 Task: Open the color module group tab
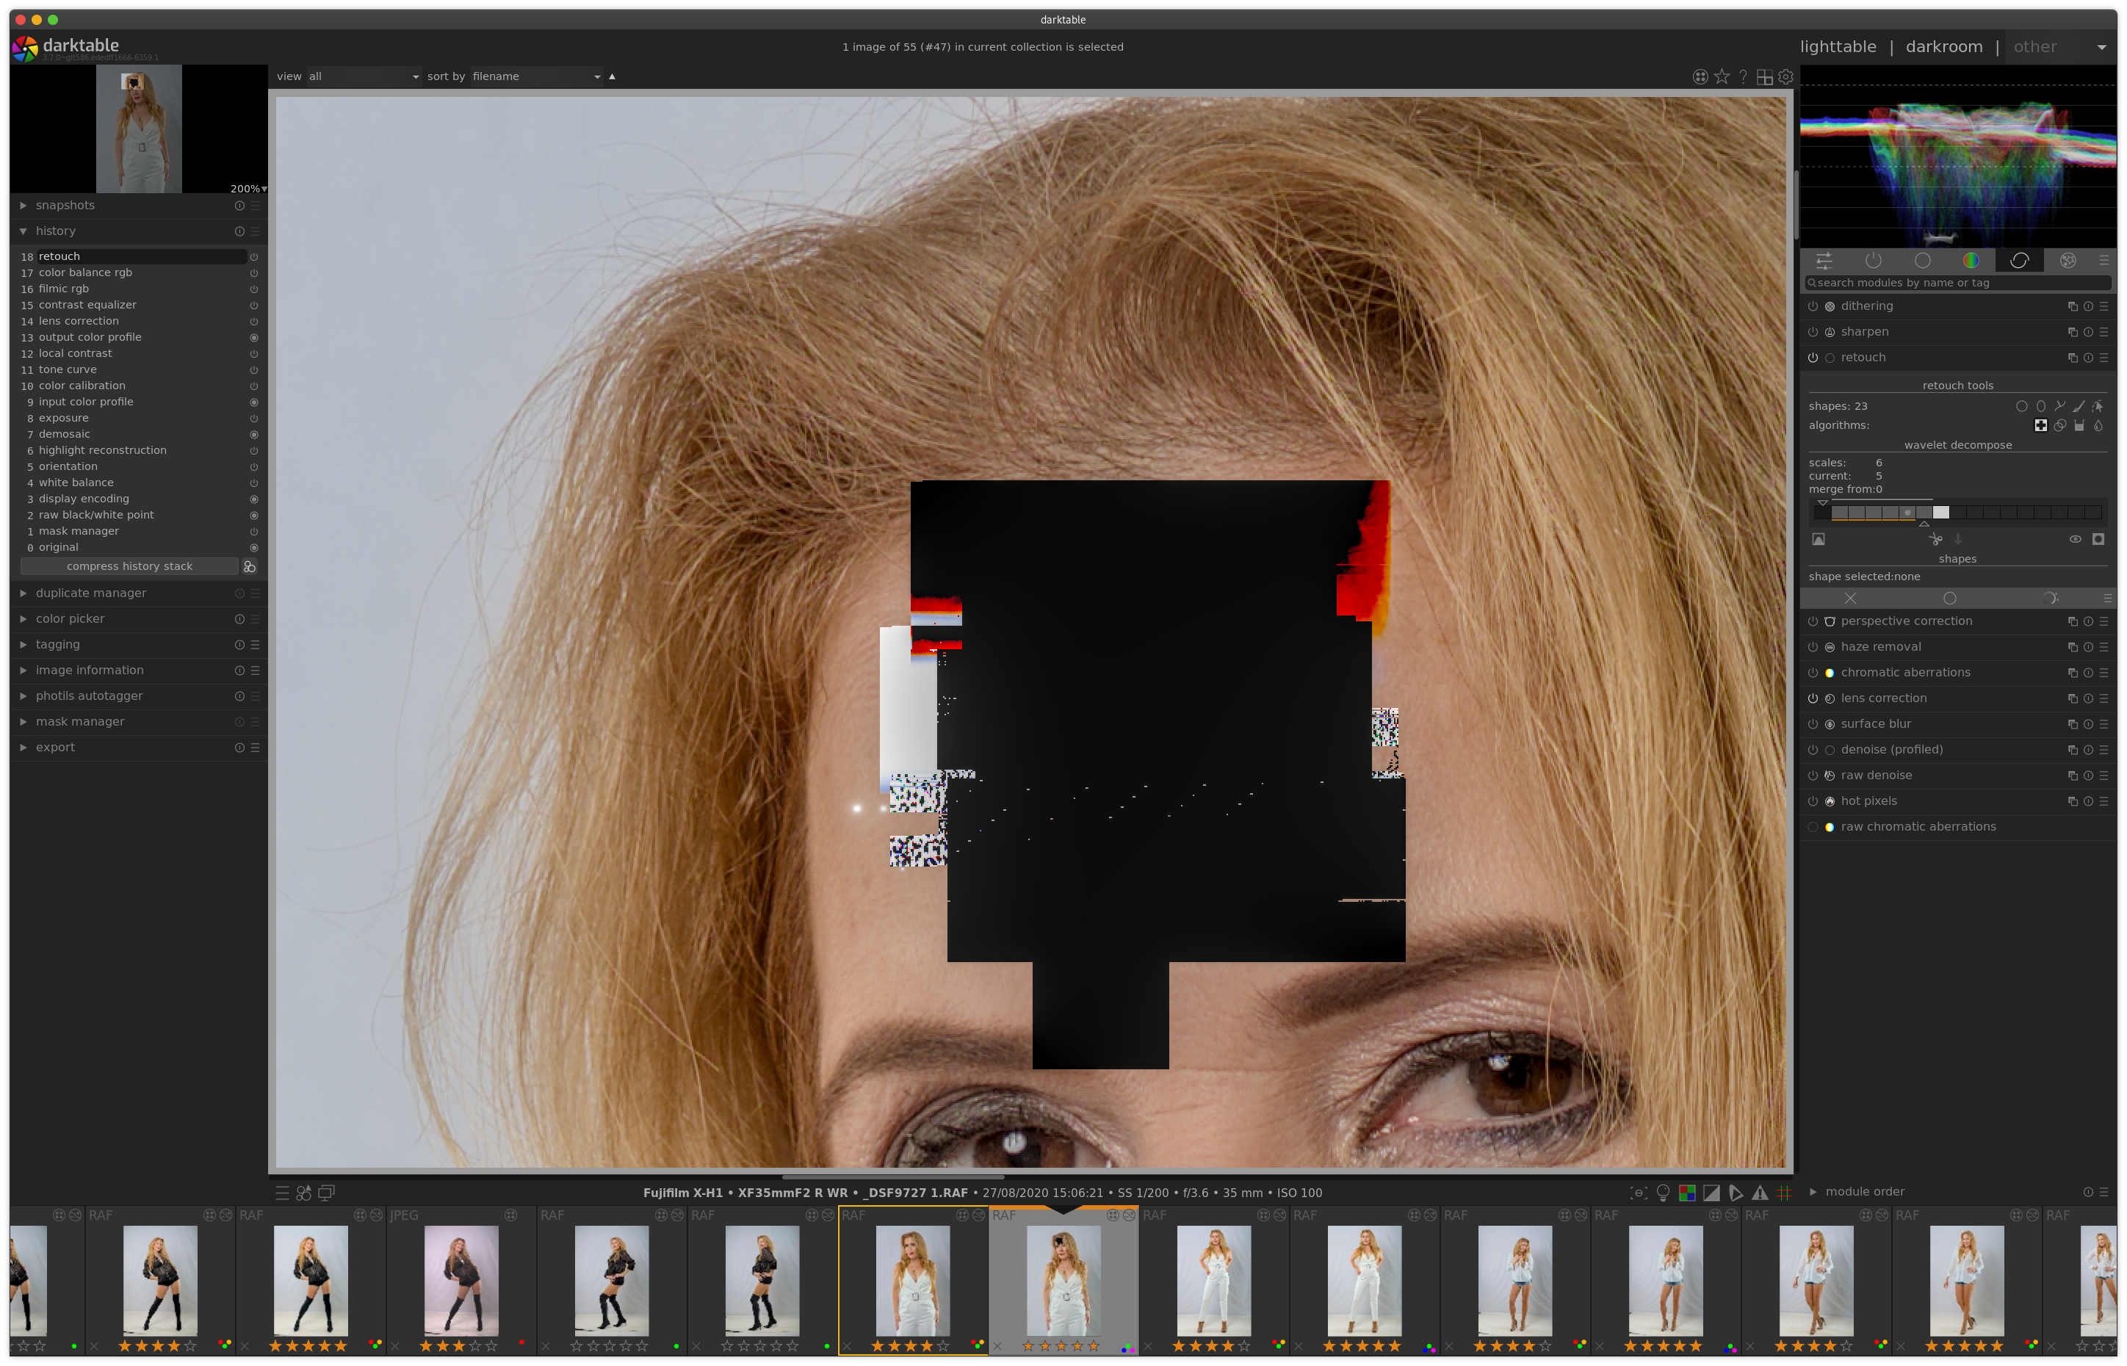coord(1971,260)
